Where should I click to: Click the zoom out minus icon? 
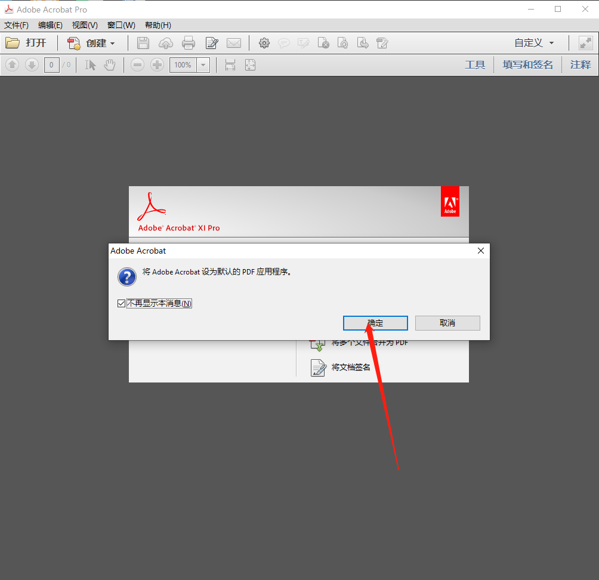coord(138,65)
